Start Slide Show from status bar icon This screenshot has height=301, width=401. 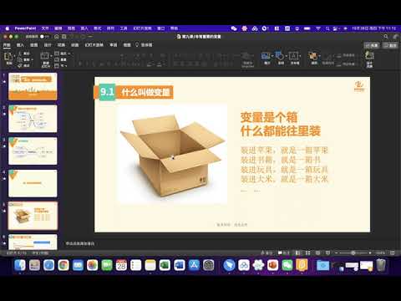click(327, 253)
